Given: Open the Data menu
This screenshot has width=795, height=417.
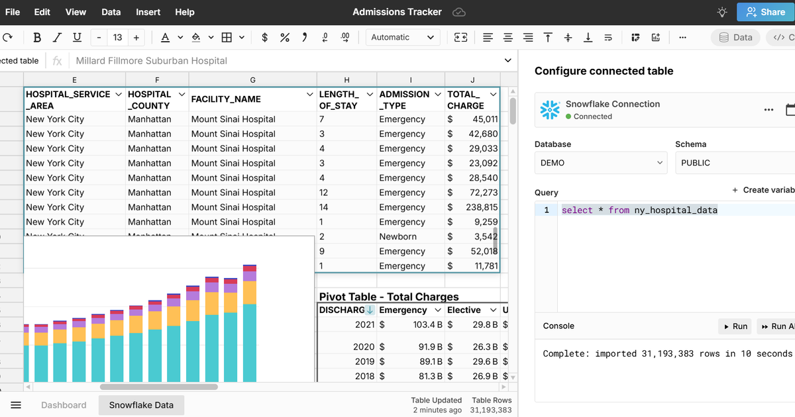Looking at the screenshot, I should 111,12.
